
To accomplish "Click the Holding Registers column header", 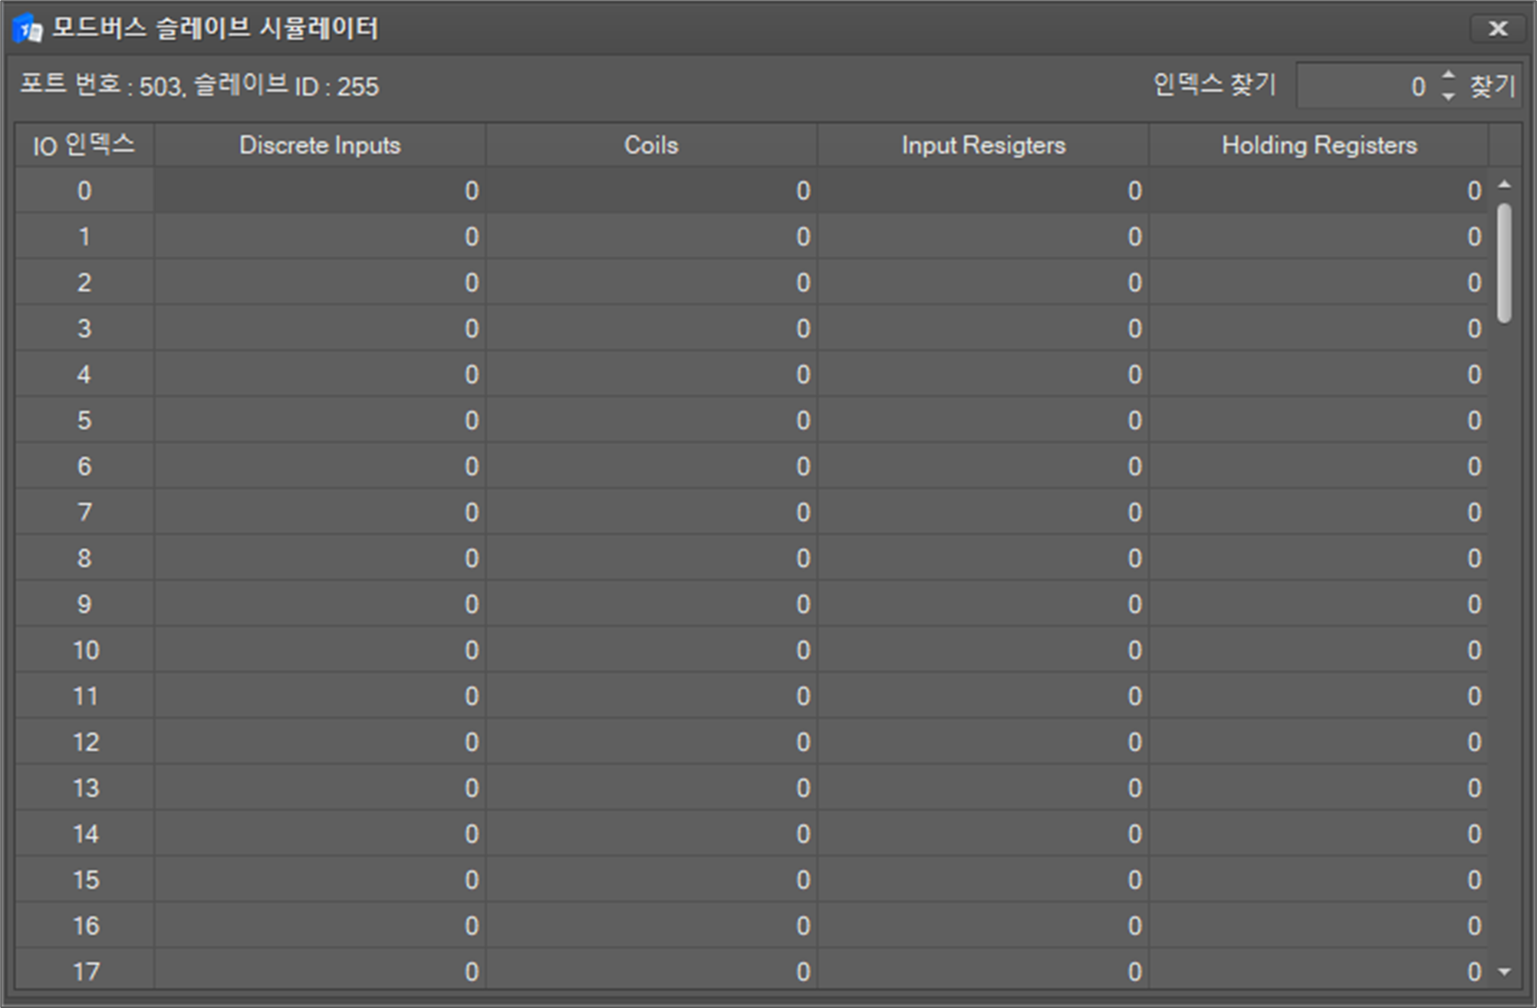I will click(1318, 145).
